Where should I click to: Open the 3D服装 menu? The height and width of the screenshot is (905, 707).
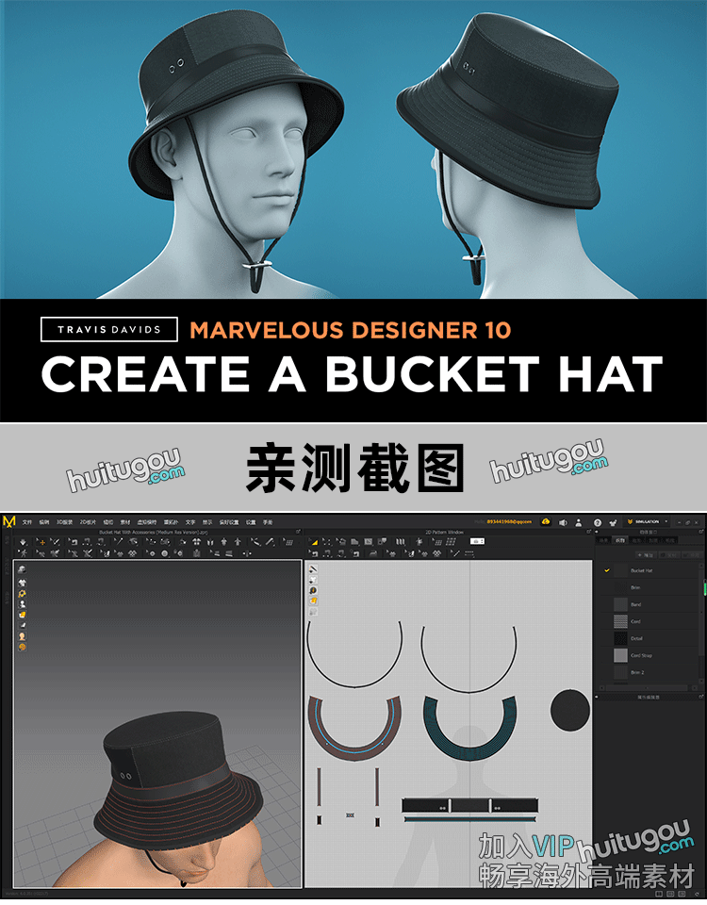pos(63,521)
